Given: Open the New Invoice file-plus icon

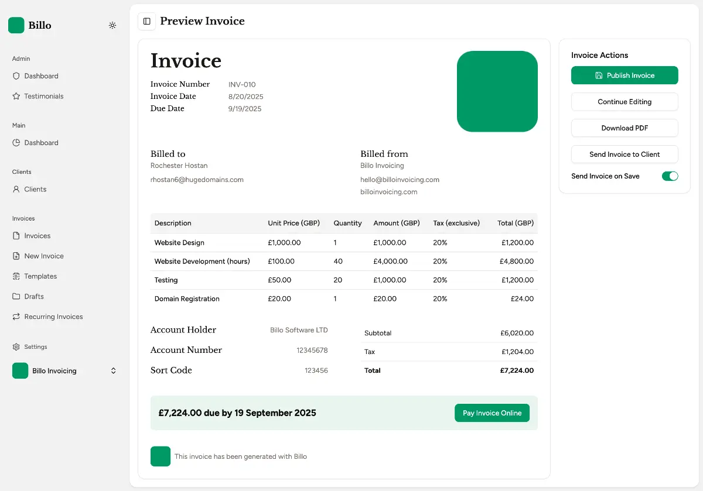Looking at the screenshot, I should (x=16, y=256).
